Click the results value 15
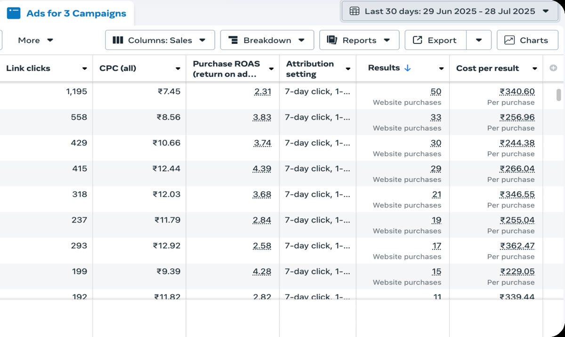Viewport: 565px width, 337px height. [x=436, y=271]
